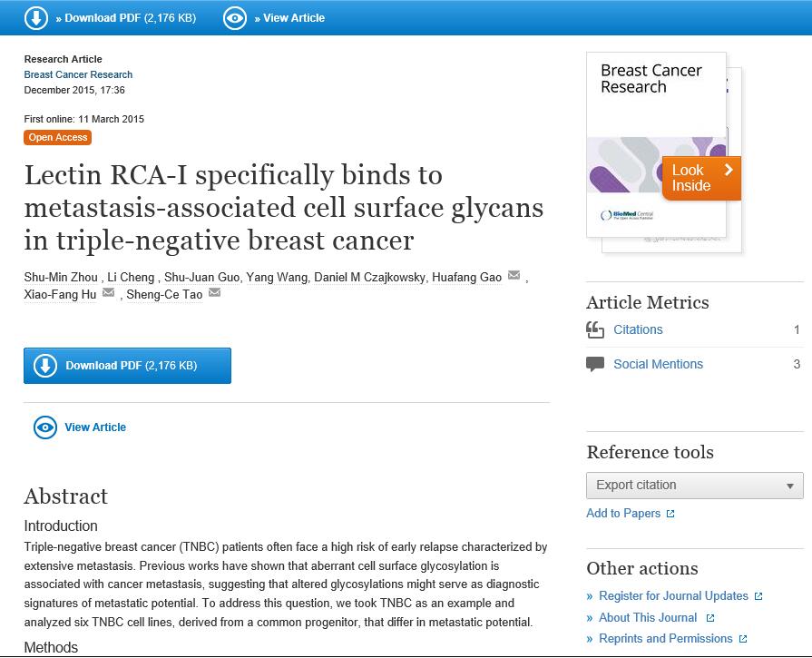Click the envelope icon beside Sheng-Ce Tao
Screen dimensions: 812x658
[214, 293]
